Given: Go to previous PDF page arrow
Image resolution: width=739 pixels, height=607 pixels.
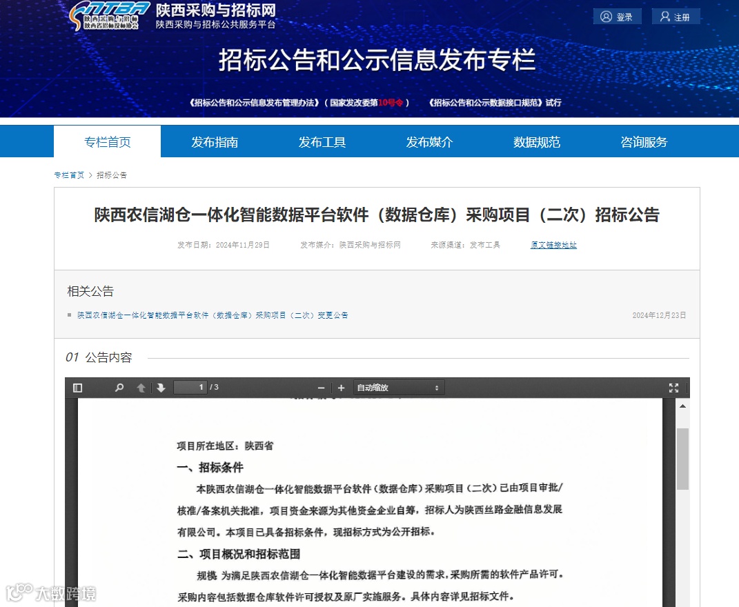Looking at the screenshot, I should (141, 388).
